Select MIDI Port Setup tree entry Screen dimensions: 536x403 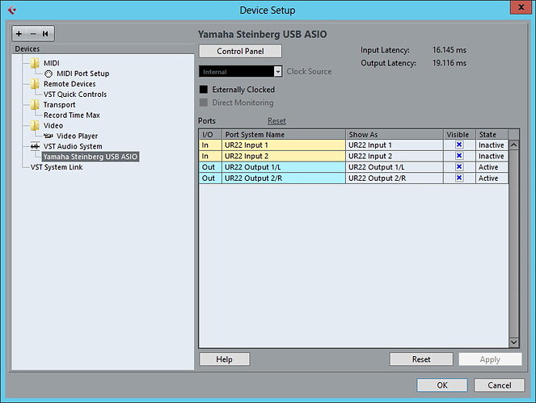82,73
